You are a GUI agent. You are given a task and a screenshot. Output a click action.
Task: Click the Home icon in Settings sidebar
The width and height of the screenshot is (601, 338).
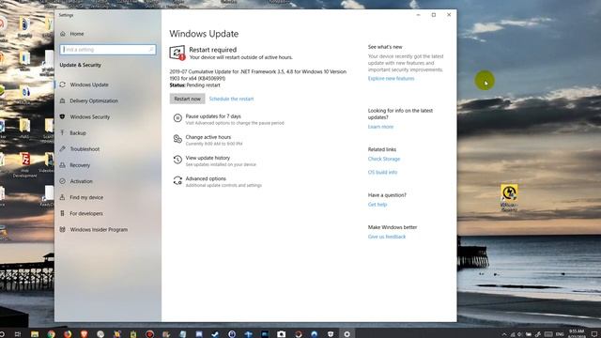(x=63, y=34)
